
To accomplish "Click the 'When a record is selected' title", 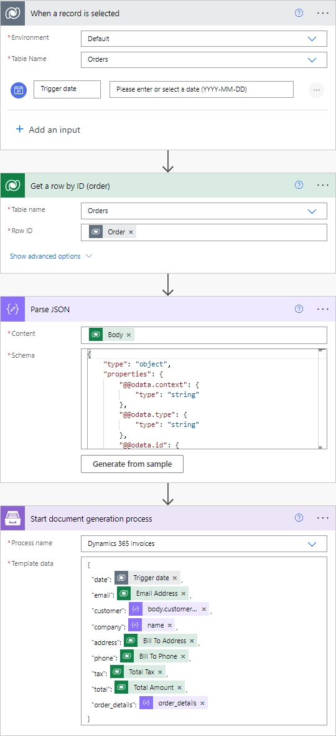I will (x=75, y=13).
